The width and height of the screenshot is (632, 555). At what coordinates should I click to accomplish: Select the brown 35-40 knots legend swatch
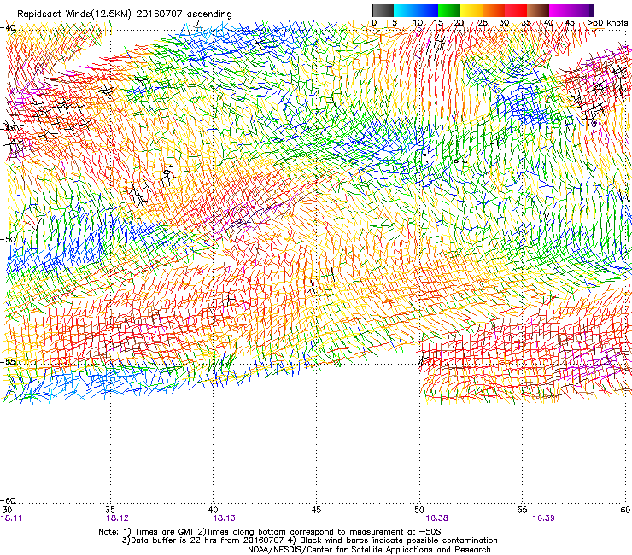pos(538,10)
